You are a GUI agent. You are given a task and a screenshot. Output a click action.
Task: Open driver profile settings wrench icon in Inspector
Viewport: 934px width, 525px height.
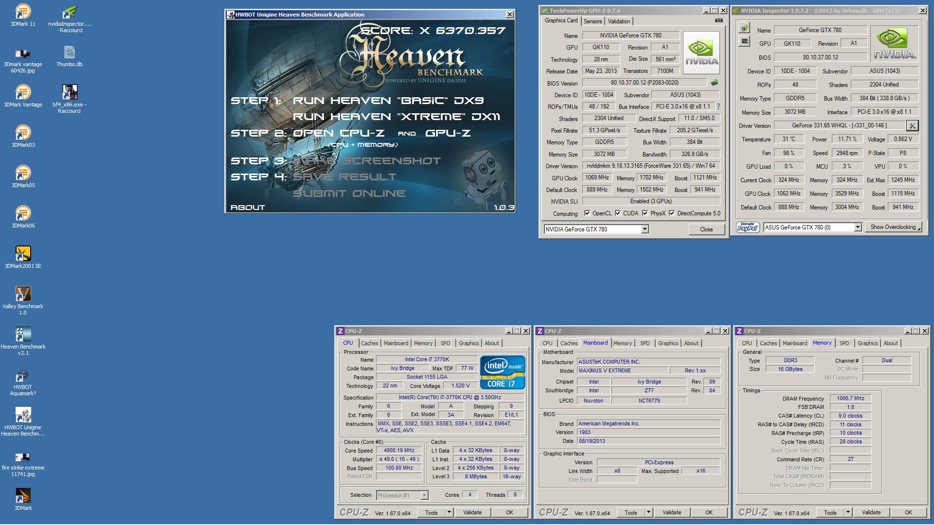(912, 126)
